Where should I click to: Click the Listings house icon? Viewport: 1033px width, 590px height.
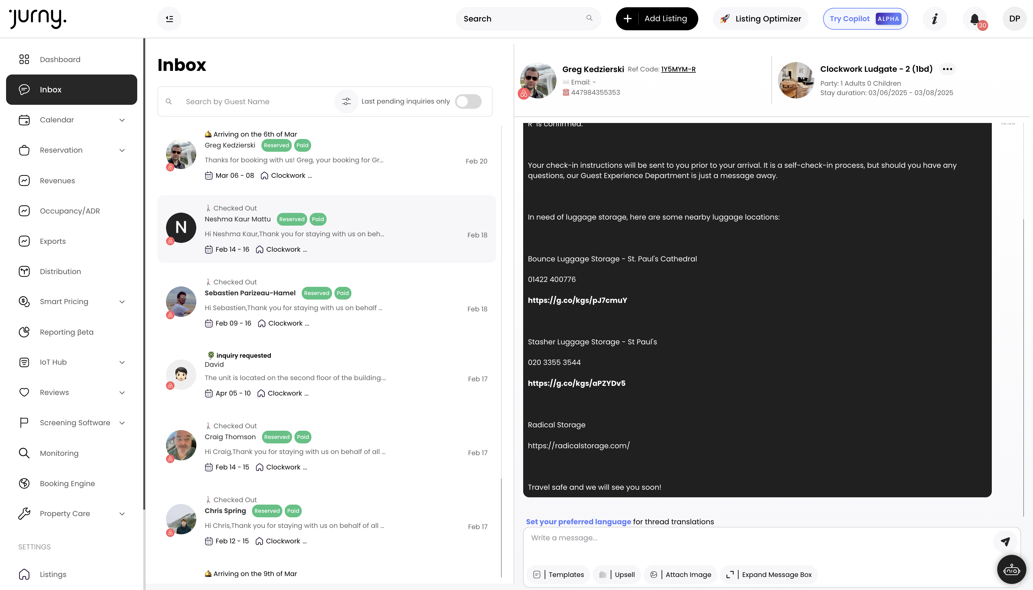point(24,574)
